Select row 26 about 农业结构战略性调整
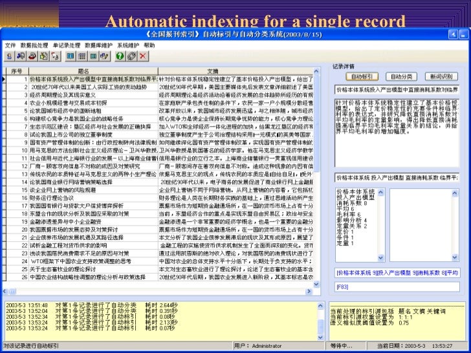The height and width of the screenshot is (353, 471). (x=160, y=277)
